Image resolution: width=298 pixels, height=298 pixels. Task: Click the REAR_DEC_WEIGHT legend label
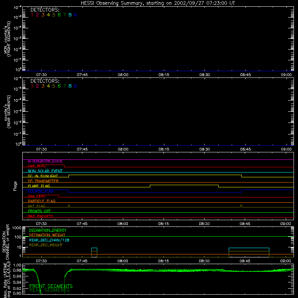click(46, 245)
